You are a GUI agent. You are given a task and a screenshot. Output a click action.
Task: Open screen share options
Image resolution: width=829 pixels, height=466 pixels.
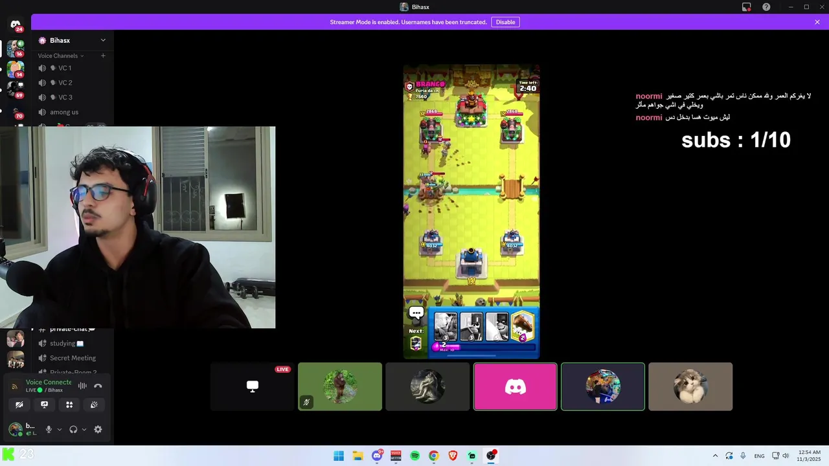point(44,405)
